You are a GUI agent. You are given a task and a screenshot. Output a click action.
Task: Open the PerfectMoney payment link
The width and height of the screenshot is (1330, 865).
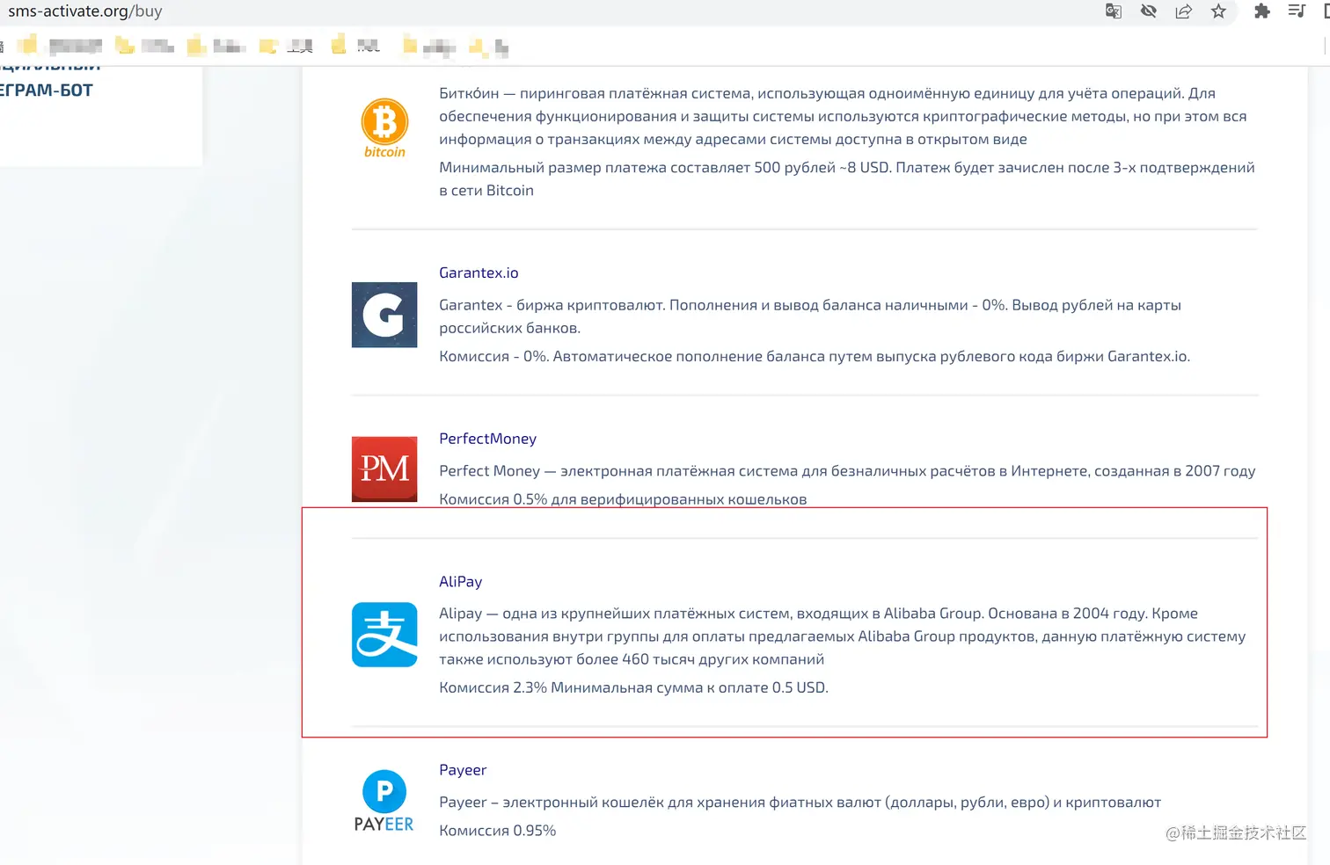(x=487, y=439)
